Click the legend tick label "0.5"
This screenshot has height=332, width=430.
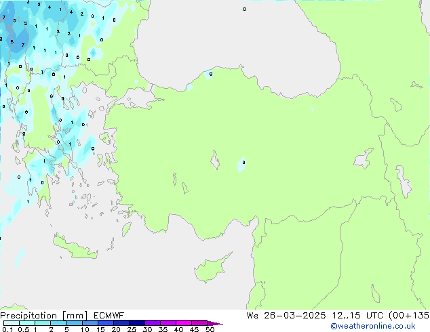point(24,329)
